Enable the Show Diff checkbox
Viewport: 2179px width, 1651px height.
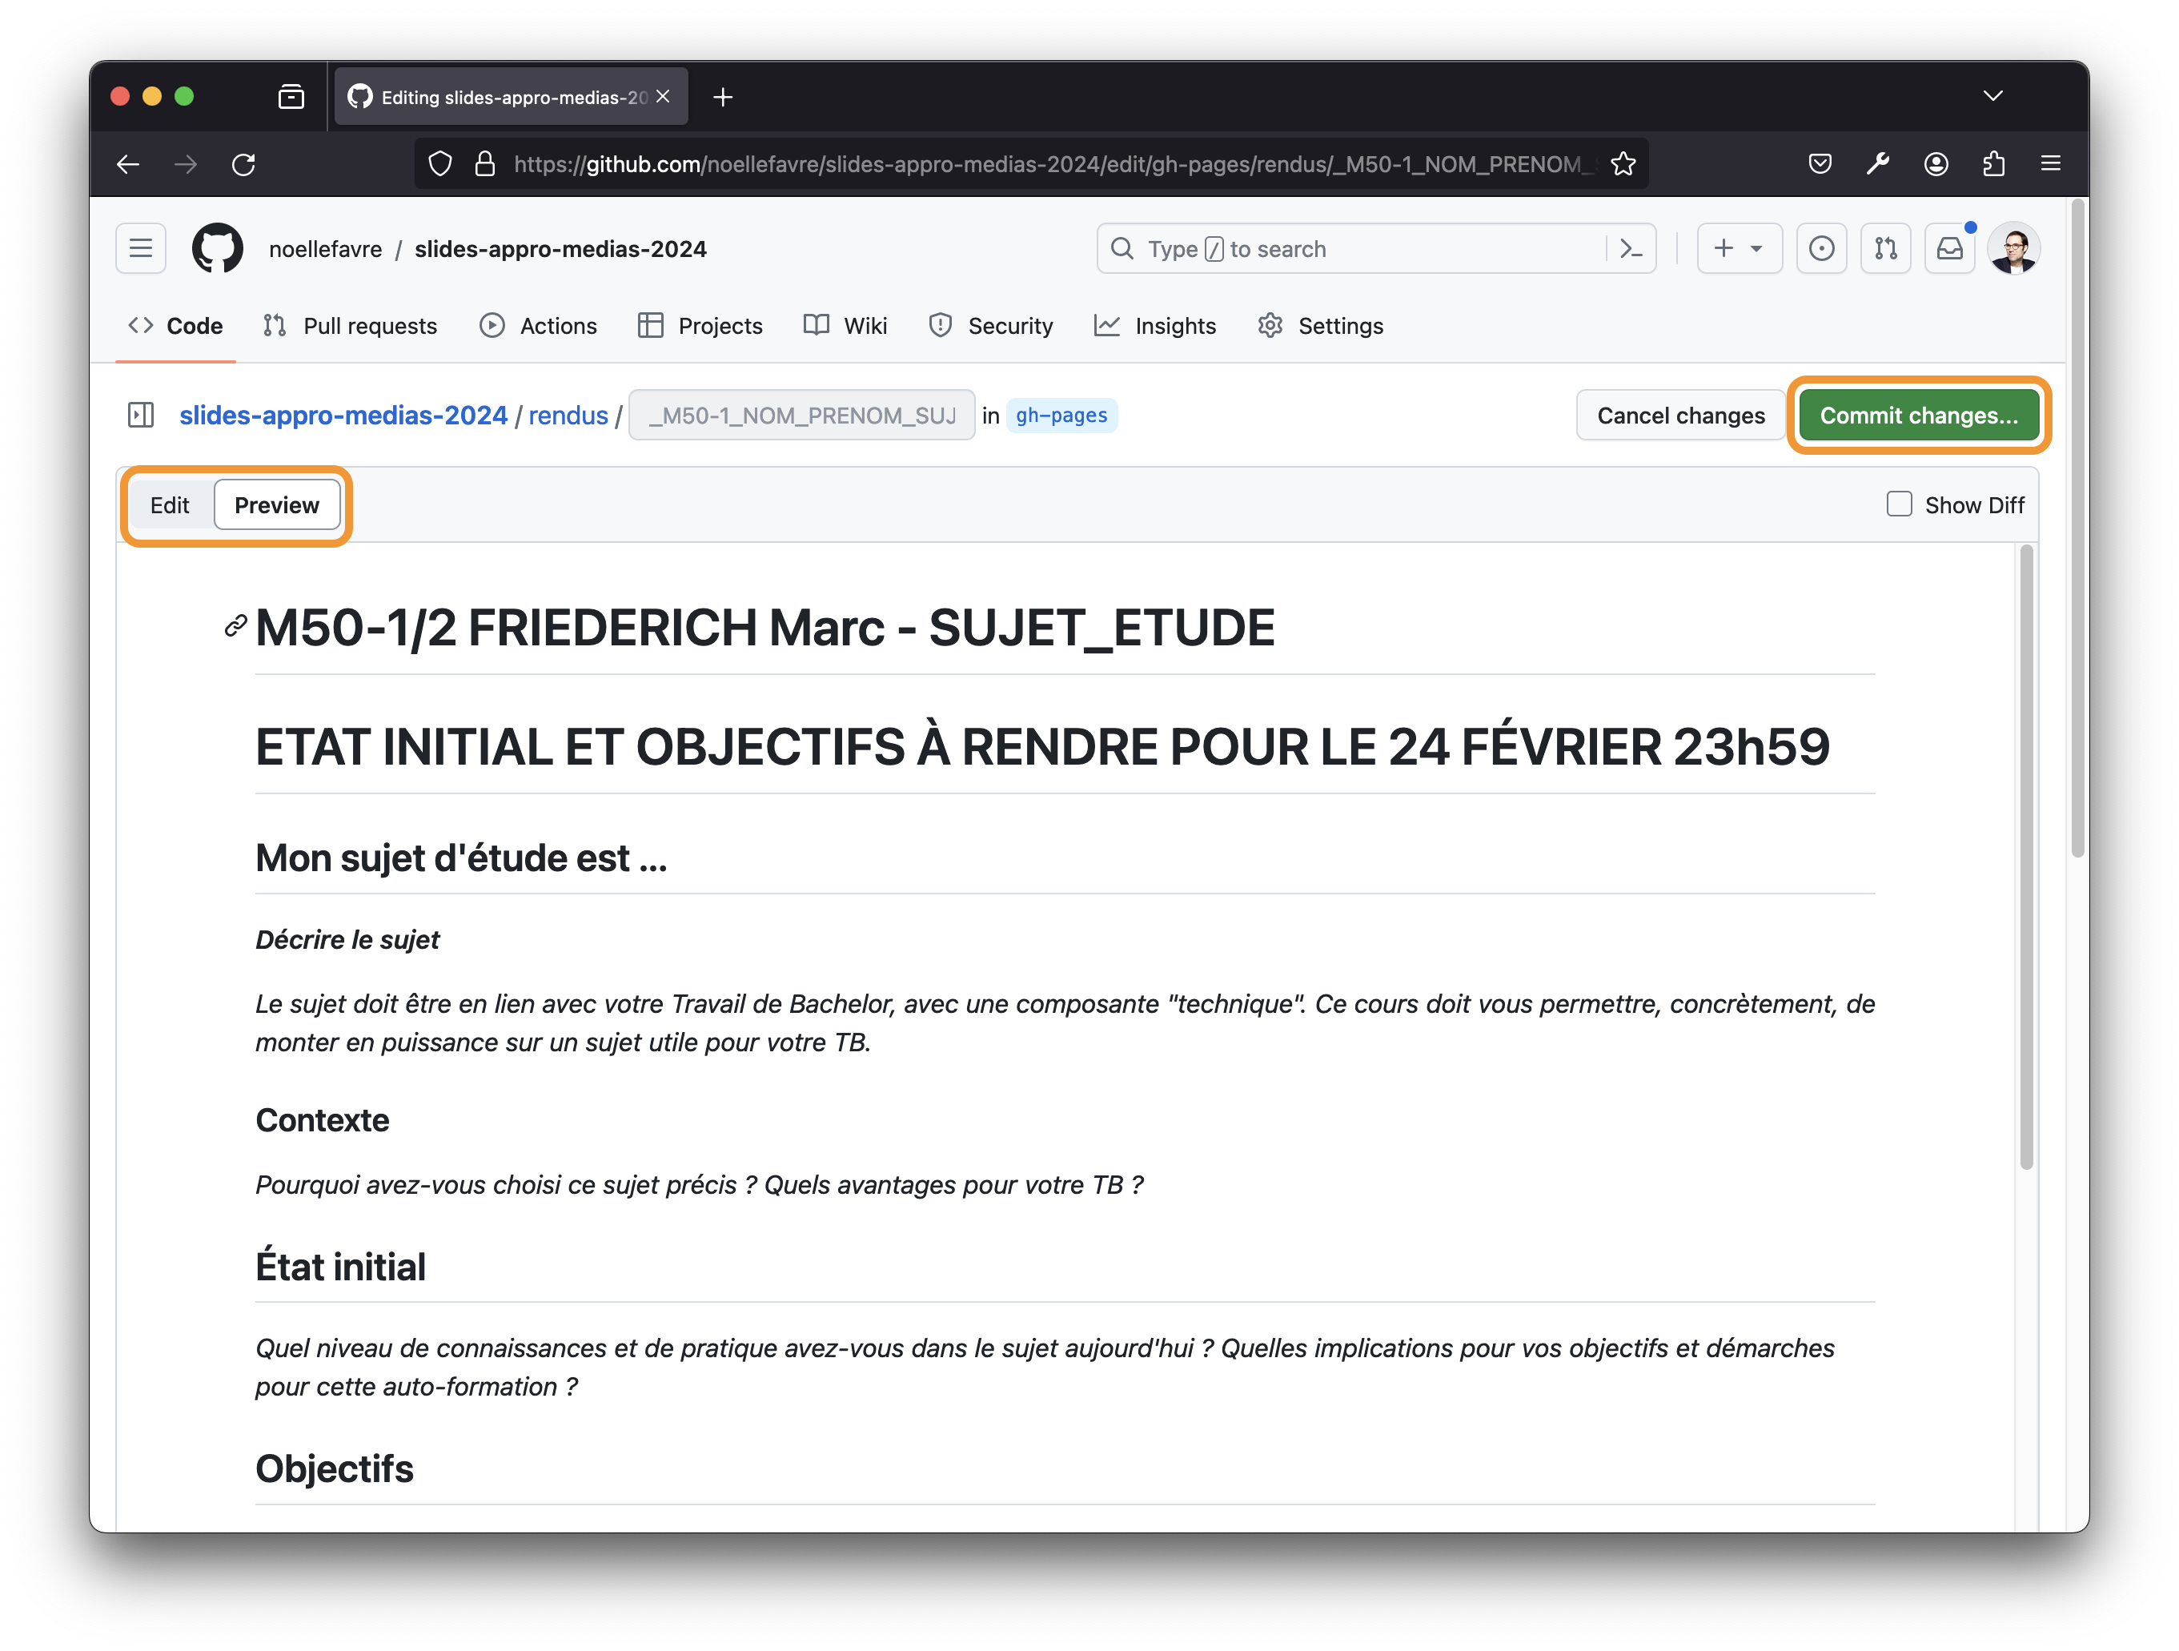1900,504
